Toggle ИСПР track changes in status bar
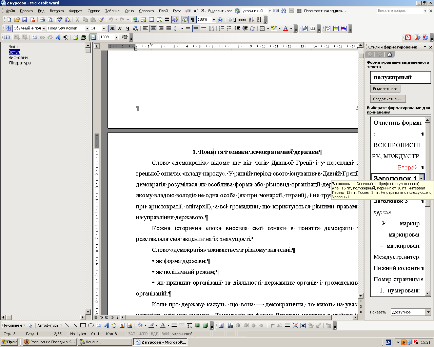Screen dimensions: 434x347 click(x=143, y=334)
